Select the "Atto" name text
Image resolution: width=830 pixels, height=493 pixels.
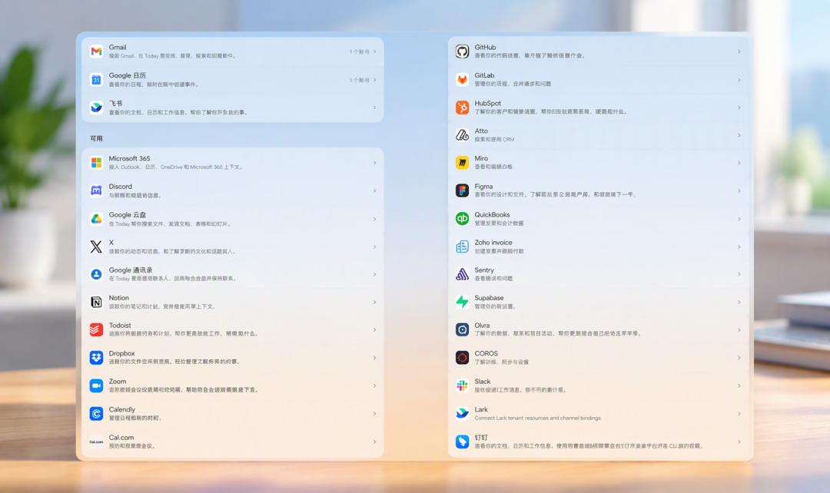pyautogui.click(x=481, y=131)
